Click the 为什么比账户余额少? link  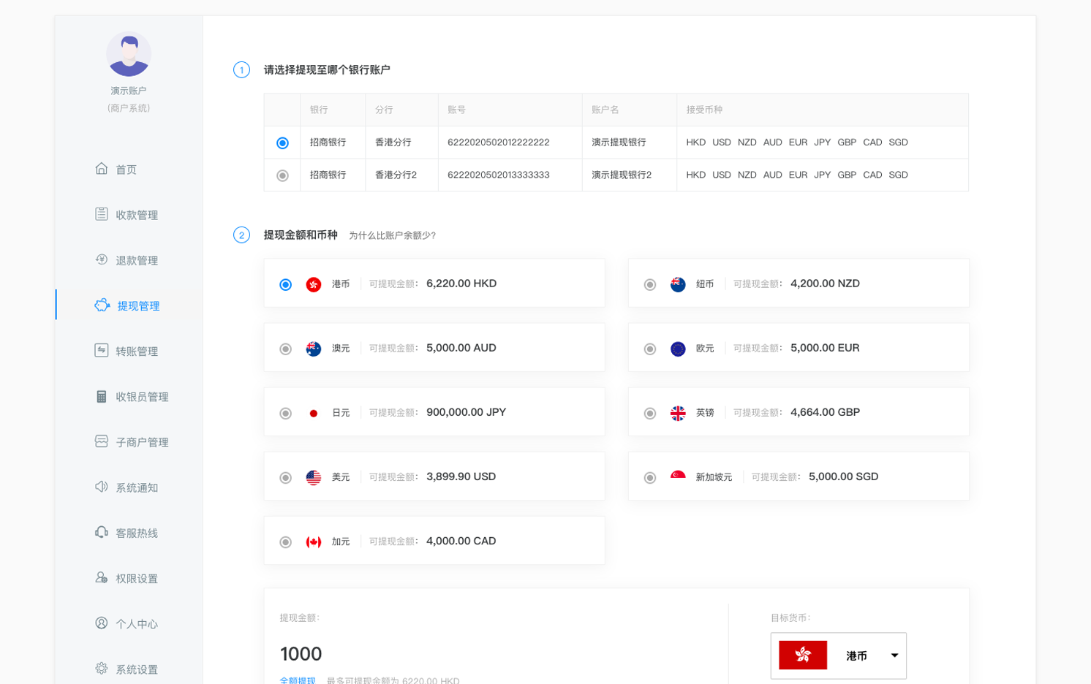[392, 235]
